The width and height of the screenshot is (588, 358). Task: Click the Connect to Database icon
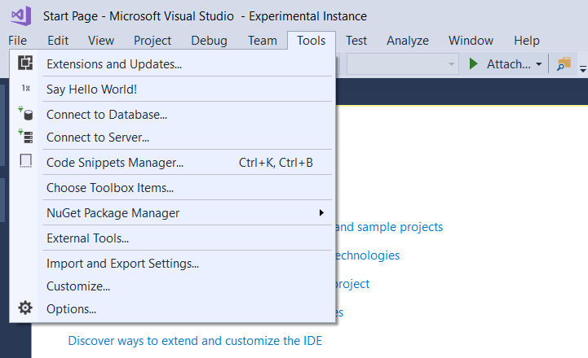tap(25, 115)
